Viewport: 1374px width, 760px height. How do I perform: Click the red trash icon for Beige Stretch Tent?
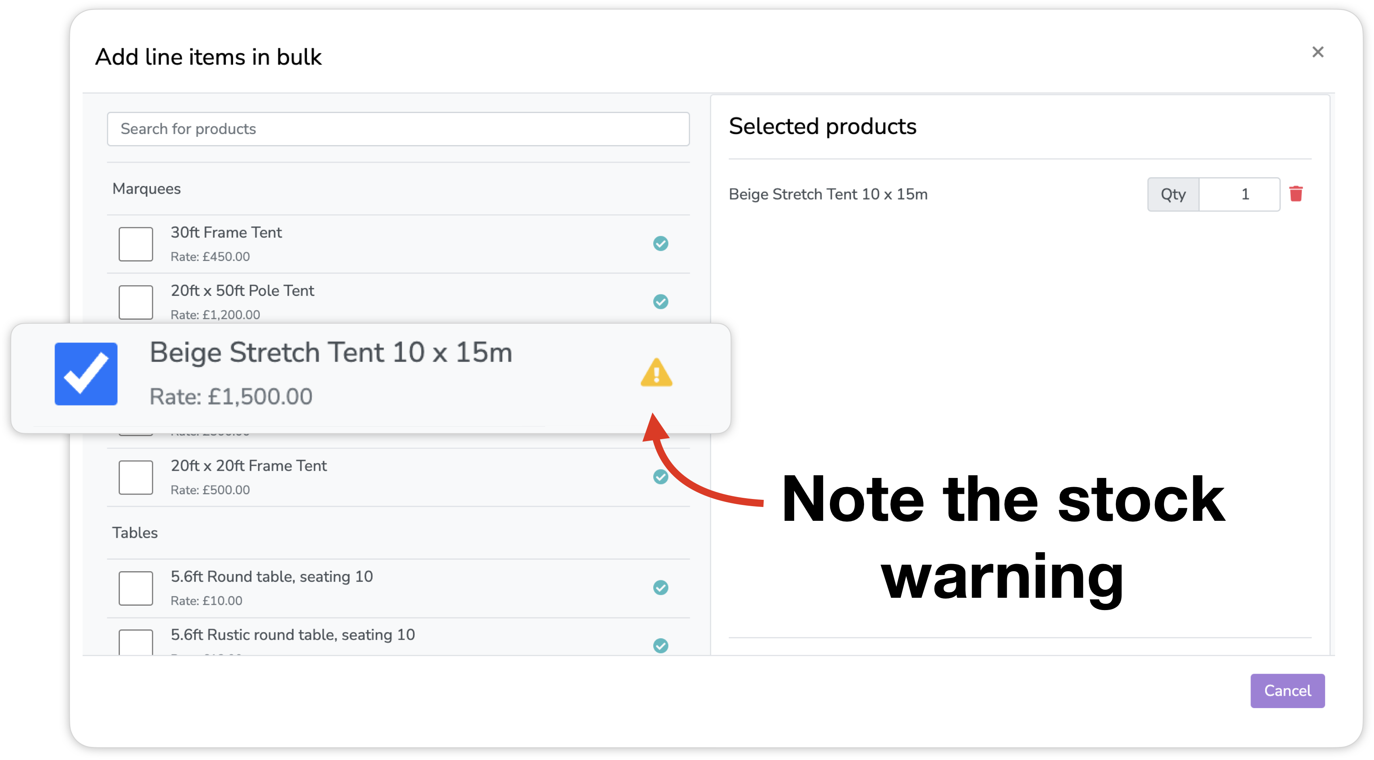(1296, 194)
